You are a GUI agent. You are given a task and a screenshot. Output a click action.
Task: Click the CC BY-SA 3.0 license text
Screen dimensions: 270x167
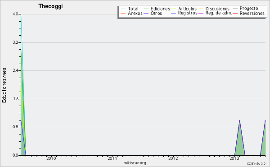click(256, 163)
